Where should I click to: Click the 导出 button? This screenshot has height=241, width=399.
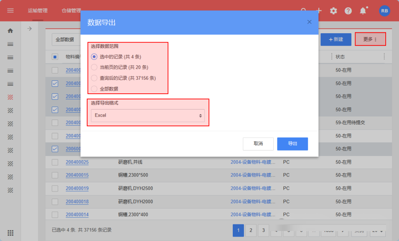click(x=292, y=144)
